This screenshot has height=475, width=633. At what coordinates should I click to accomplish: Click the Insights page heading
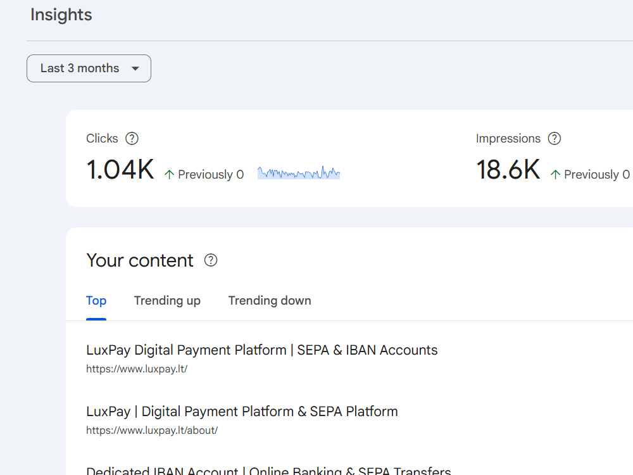click(61, 15)
